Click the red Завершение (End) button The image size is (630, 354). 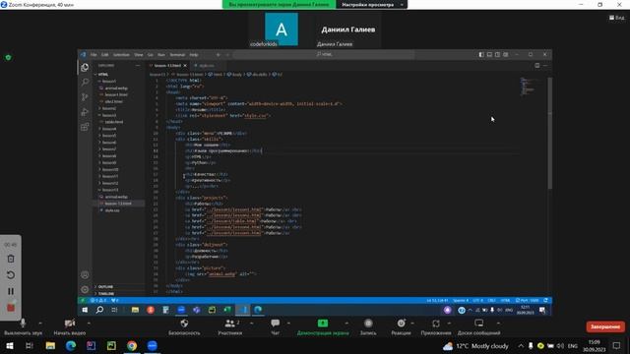605,326
